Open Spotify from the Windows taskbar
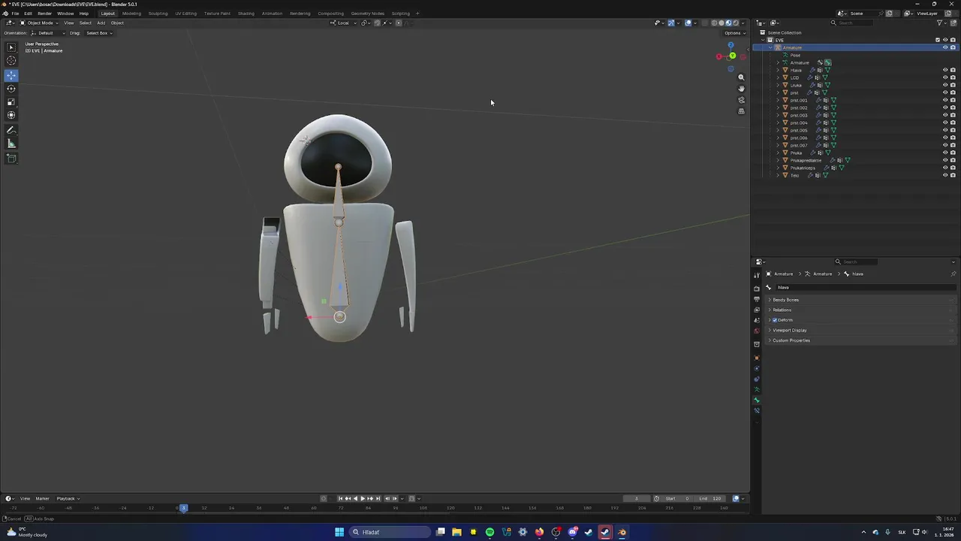 [x=490, y=532]
